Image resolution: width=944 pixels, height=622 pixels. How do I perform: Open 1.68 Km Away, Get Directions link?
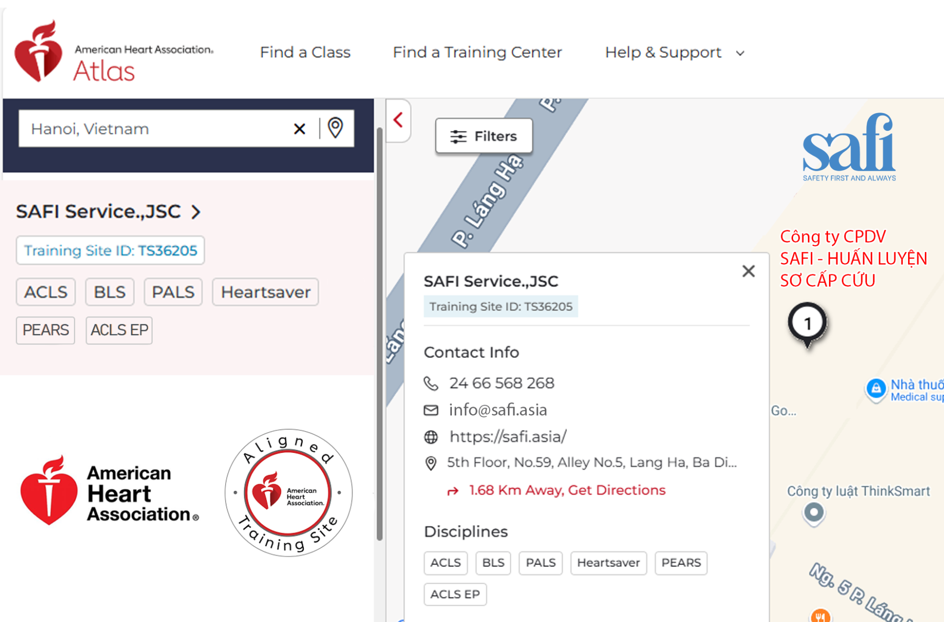pos(567,490)
